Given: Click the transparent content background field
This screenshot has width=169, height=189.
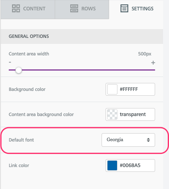Looking at the screenshot, I should point(130,114).
